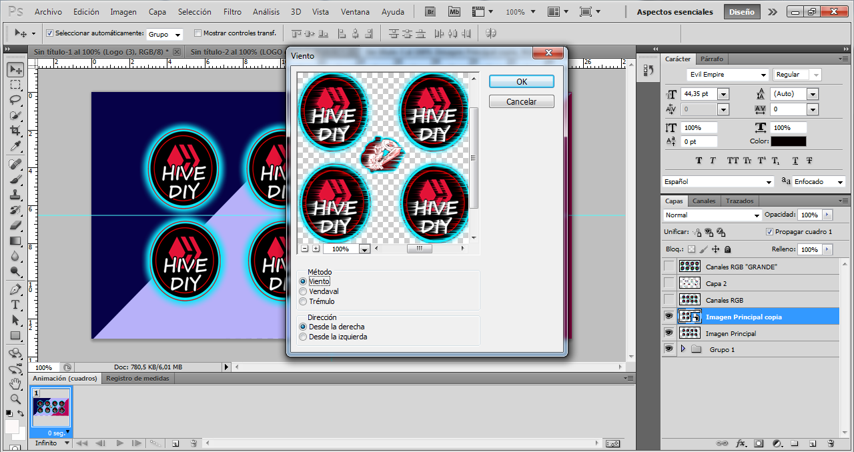The height and width of the screenshot is (452, 854).
Task: Apply underline in the Character panel
Action: tap(795, 161)
